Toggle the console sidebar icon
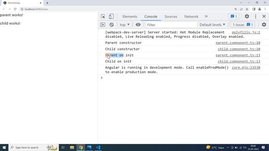Image resolution: width=269 pixels, height=151 pixels. [103, 25]
